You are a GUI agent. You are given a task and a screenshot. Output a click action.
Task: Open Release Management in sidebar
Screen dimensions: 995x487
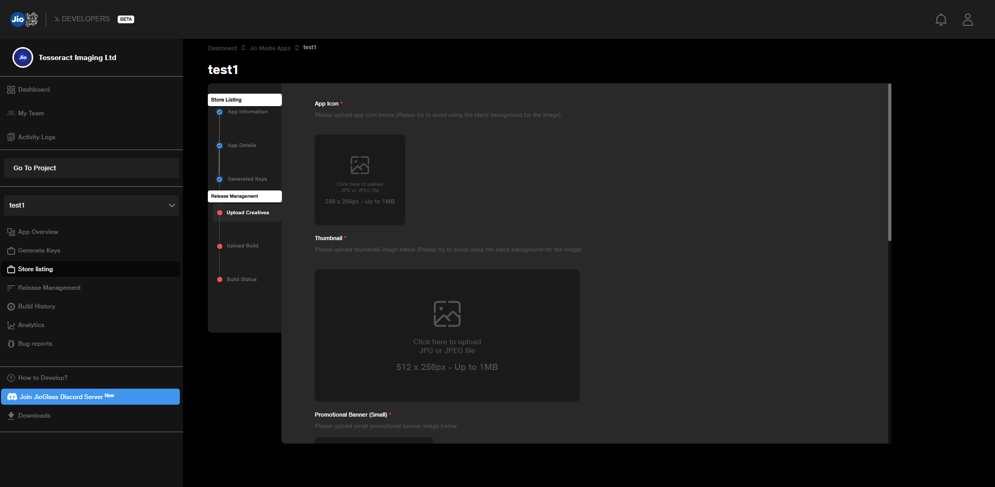[x=49, y=288]
